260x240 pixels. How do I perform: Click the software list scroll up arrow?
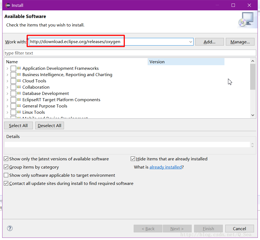coord(253,61)
